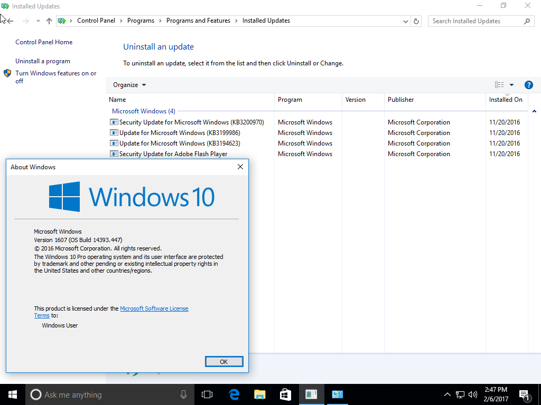
Task: Open the clock showing 2:47 PM
Action: pos(496,394)
